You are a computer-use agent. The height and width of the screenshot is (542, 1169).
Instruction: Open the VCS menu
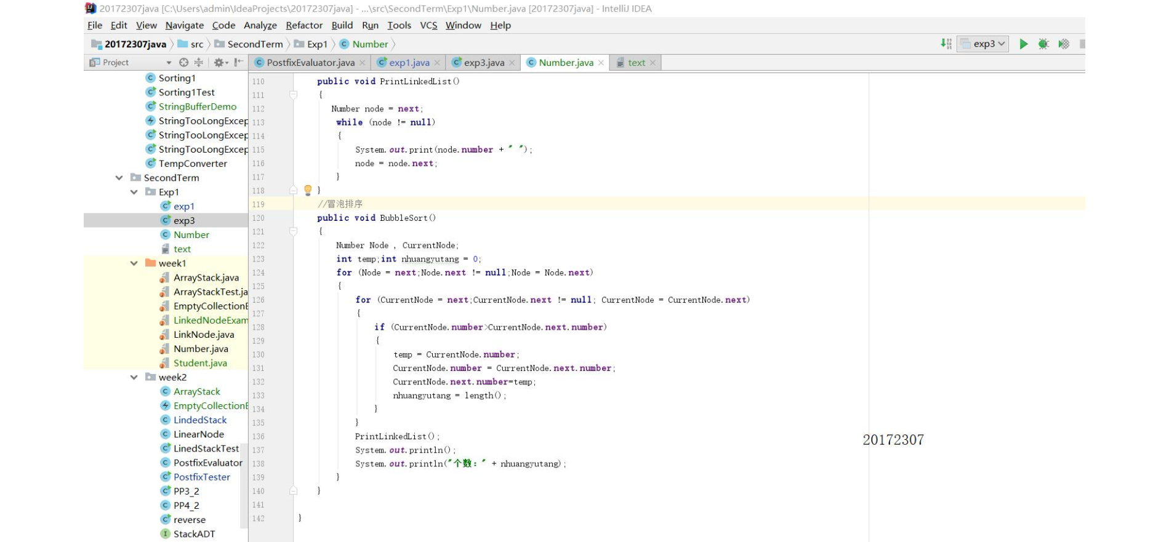coord(428,25)
